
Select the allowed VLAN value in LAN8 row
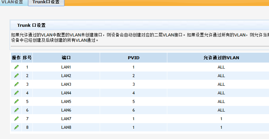point(221,127)
